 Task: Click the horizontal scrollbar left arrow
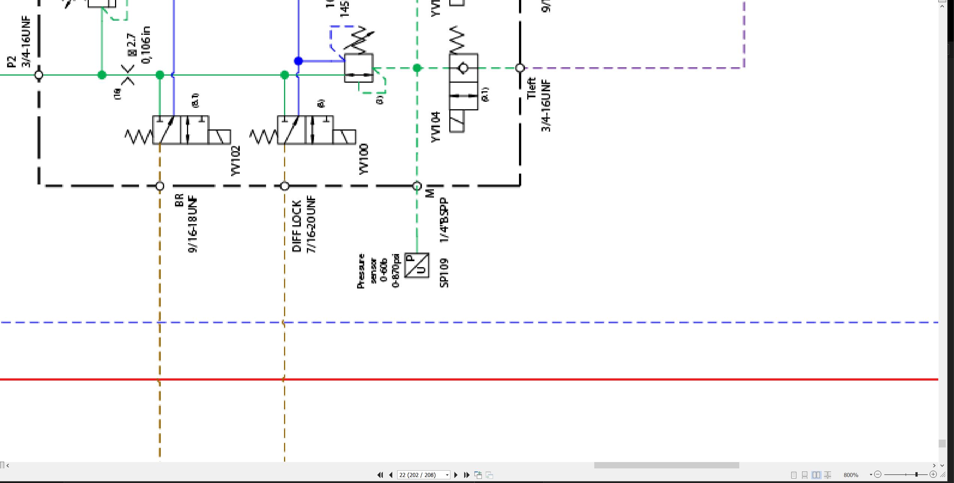pos(8,465)
